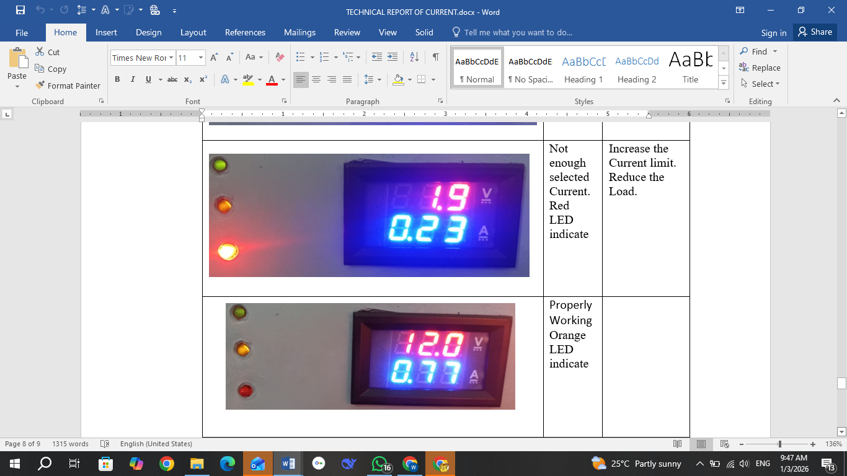Open the Layout tab

tap(193, 32)
